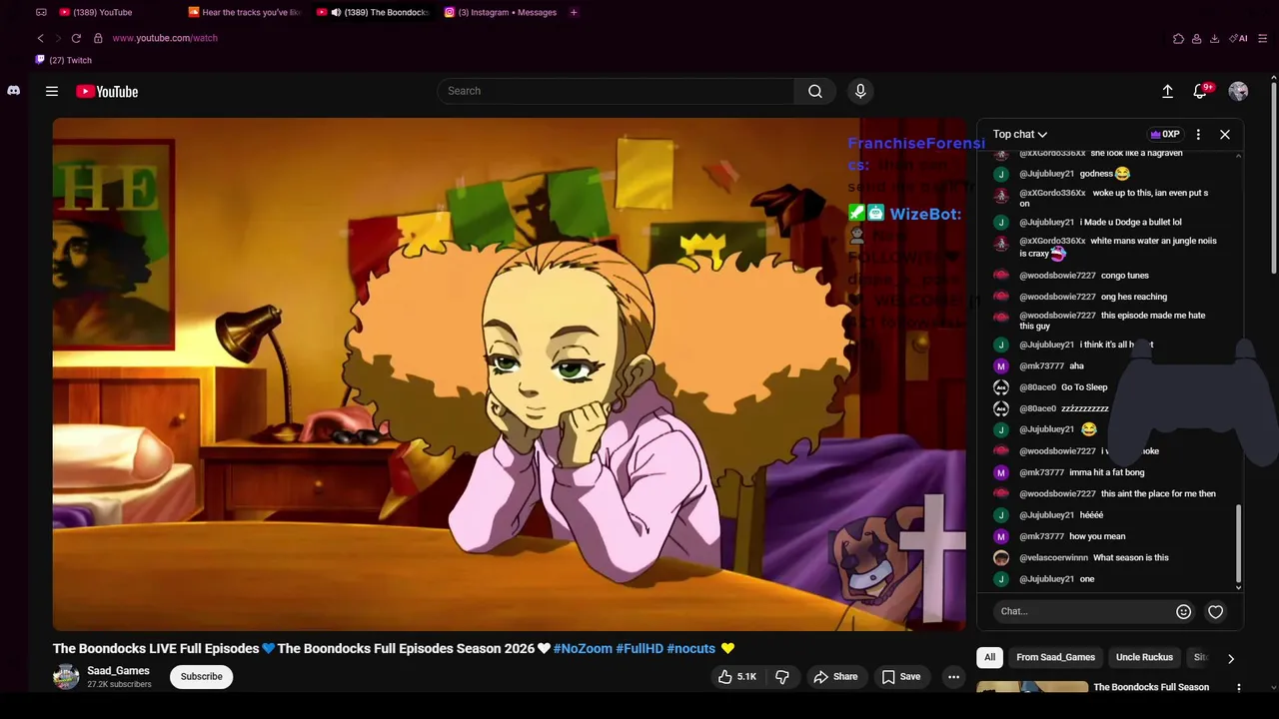1279x719 pixels.
Task: Open the Twitch bookmark
Action: click(x=64, y=60)
